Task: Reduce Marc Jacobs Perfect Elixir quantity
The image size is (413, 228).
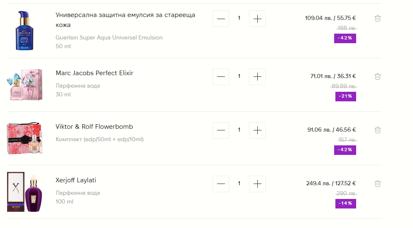Action: click(221, 77)
